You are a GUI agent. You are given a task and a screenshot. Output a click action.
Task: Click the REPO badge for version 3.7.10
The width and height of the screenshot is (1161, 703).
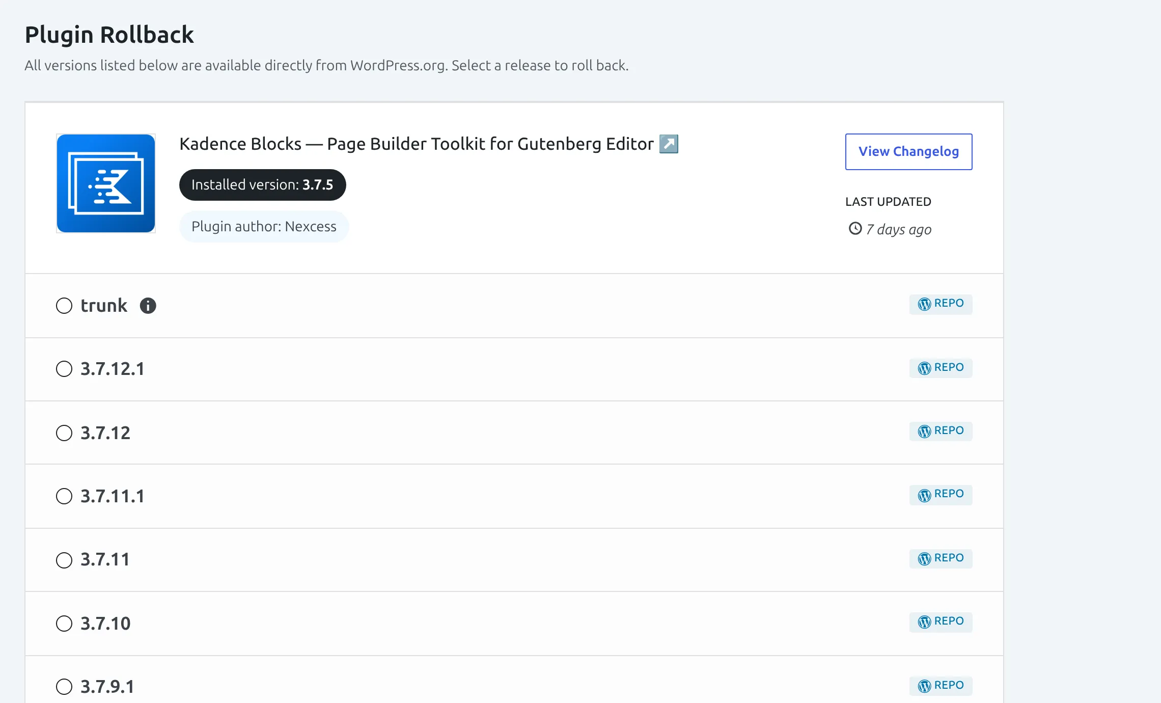click(941, 622)
